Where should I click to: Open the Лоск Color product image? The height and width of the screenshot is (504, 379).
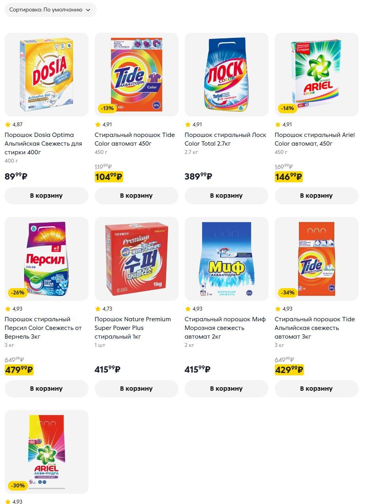point(226,75)
